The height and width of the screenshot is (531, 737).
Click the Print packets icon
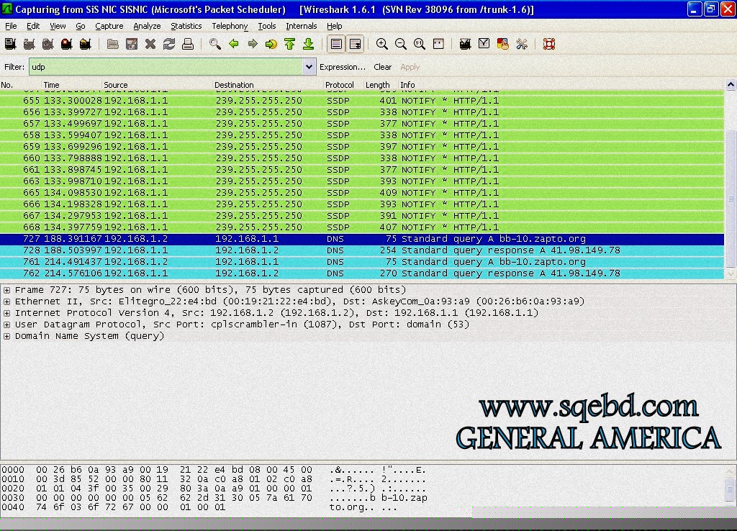(x=188, y=45)
